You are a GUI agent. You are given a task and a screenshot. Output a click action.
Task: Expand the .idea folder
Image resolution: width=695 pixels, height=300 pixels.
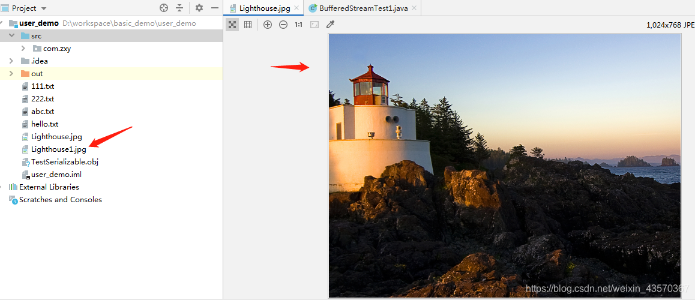12,61
